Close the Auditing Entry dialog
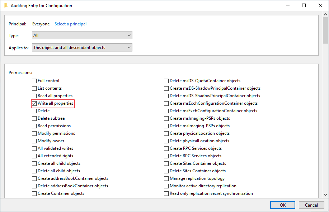The image size is (329, 212). 320,5
